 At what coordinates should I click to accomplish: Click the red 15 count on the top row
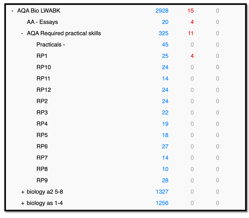(191, 11)
